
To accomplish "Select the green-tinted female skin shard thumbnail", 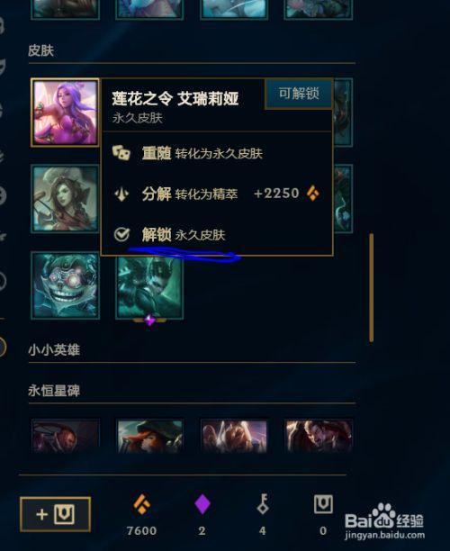I will [x=66, y=199].
